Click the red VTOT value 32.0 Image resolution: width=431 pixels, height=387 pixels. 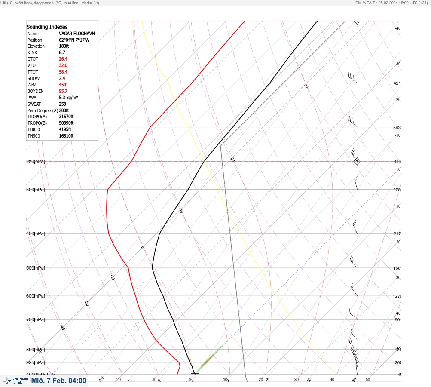pyautogui.click(x=63, y=65)
